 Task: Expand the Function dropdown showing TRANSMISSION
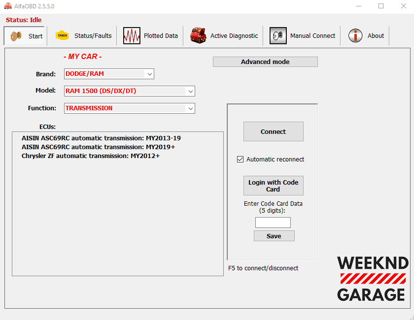point(191,108)
